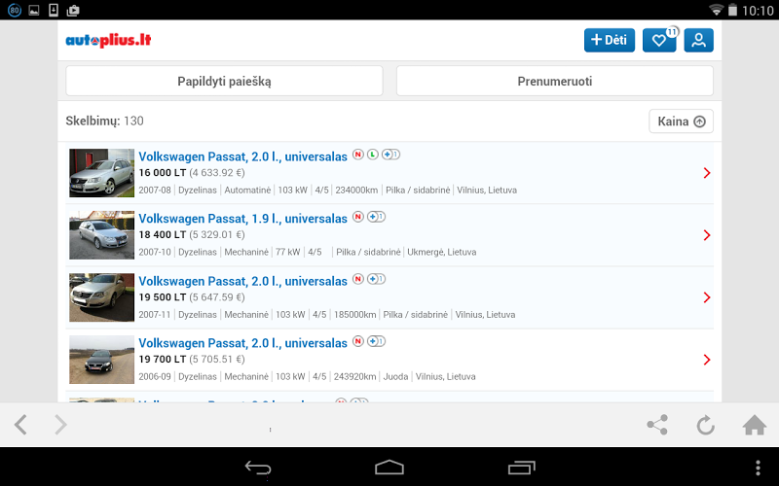Tap thumbnail of 19 500 LT Passat

point(102,297)
